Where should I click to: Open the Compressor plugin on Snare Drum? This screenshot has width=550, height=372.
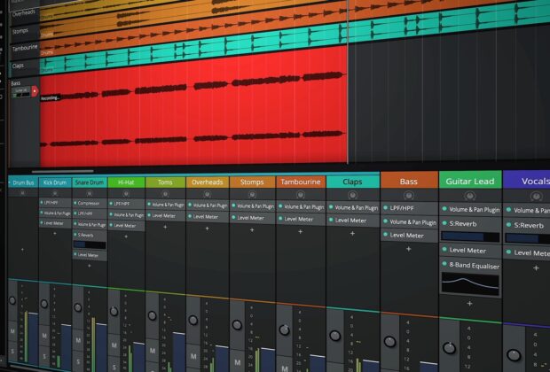90,203
